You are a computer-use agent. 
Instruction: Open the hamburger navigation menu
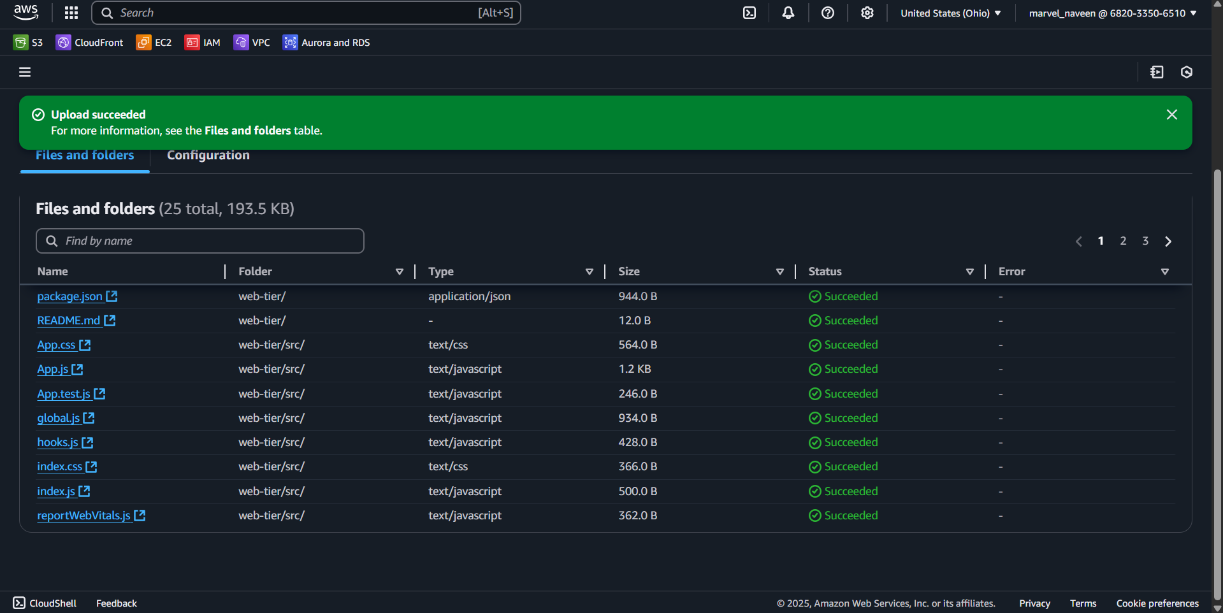25,72
